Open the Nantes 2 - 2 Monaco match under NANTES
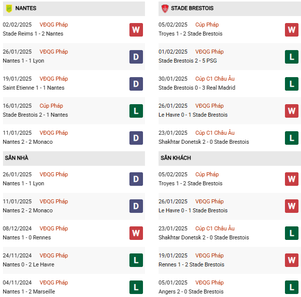Viewport: 301px width, 297px height. tap(28, 142)
